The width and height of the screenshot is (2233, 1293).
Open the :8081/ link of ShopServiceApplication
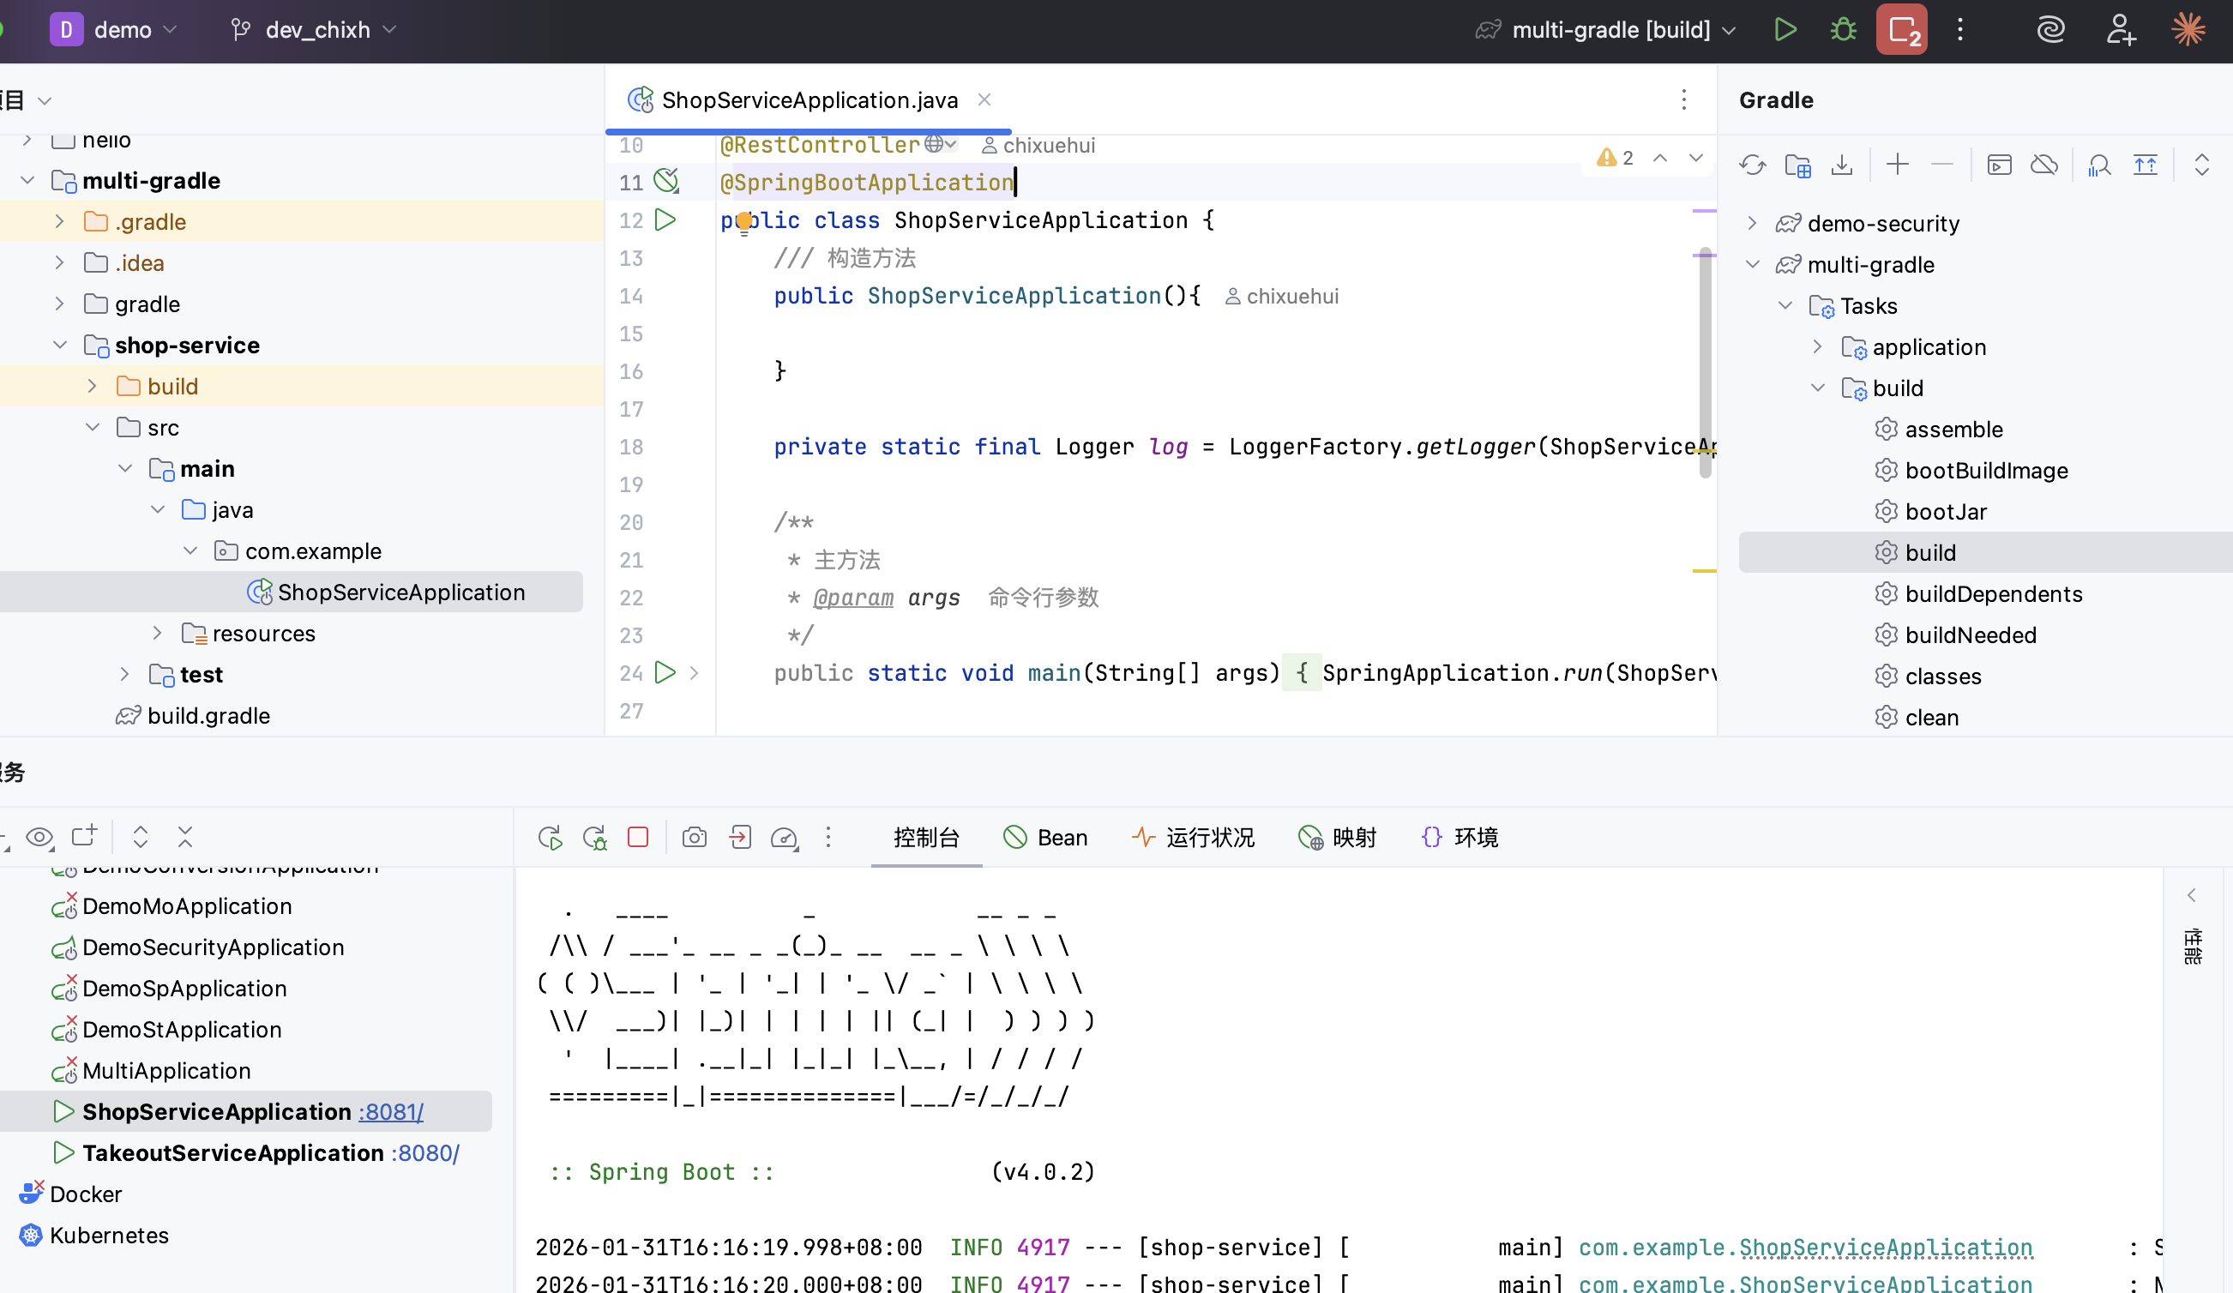tap(391, 1111)
